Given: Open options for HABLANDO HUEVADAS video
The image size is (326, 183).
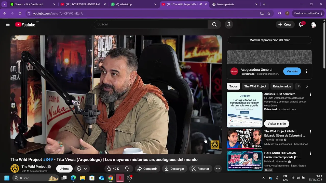Looking at the screenshot, I should coord(310,153).
